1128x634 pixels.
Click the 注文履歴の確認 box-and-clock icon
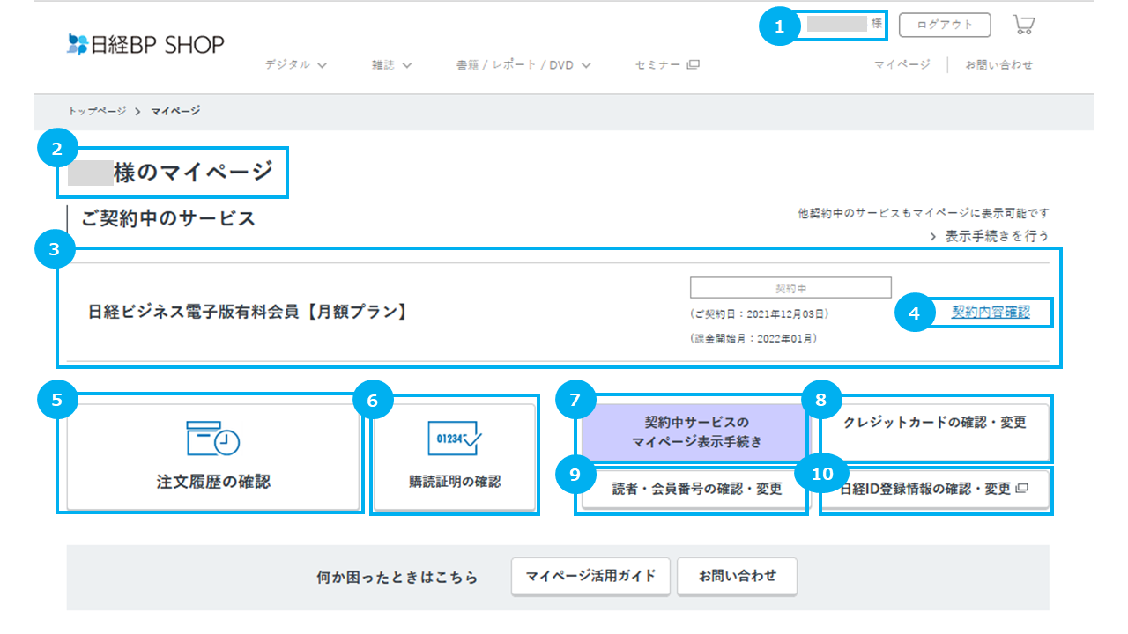tap(213, 438)
